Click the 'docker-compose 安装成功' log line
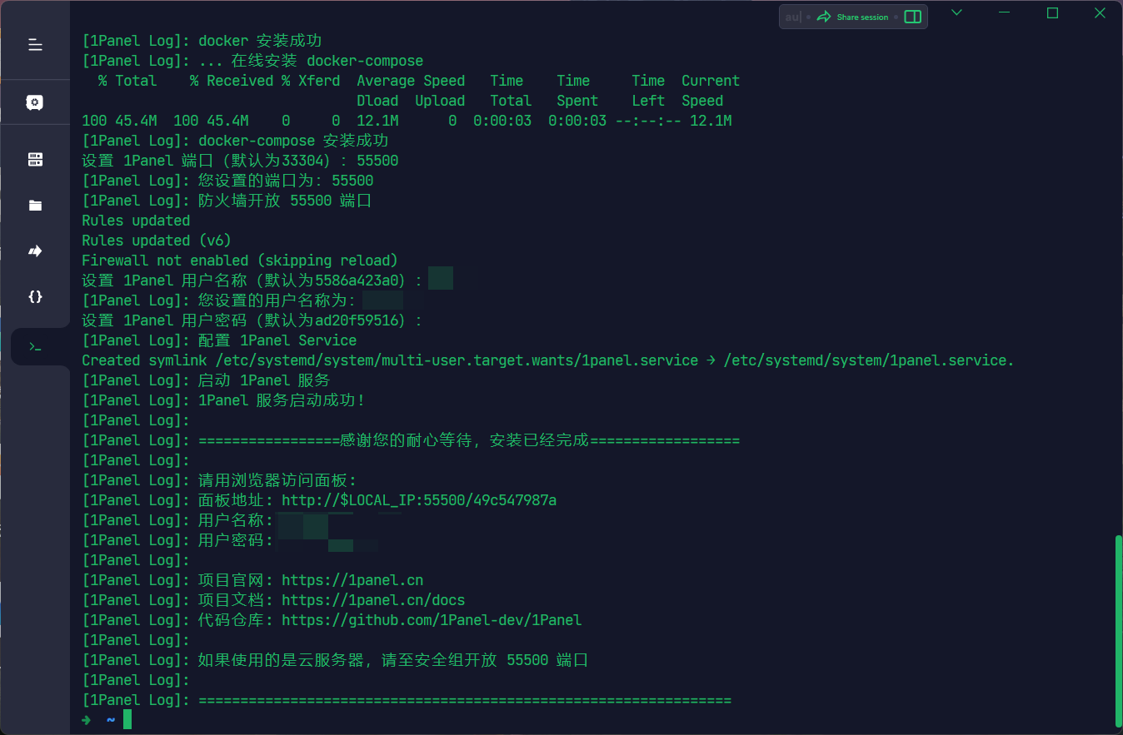The height and width of the screenshot is (735, 1123). click(235, 141)
